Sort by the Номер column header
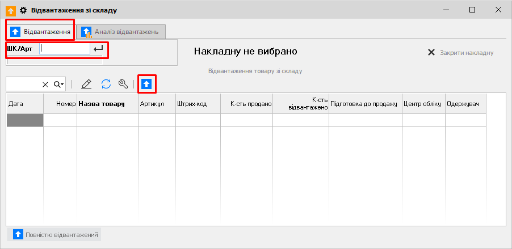 [x=60, y=104]
